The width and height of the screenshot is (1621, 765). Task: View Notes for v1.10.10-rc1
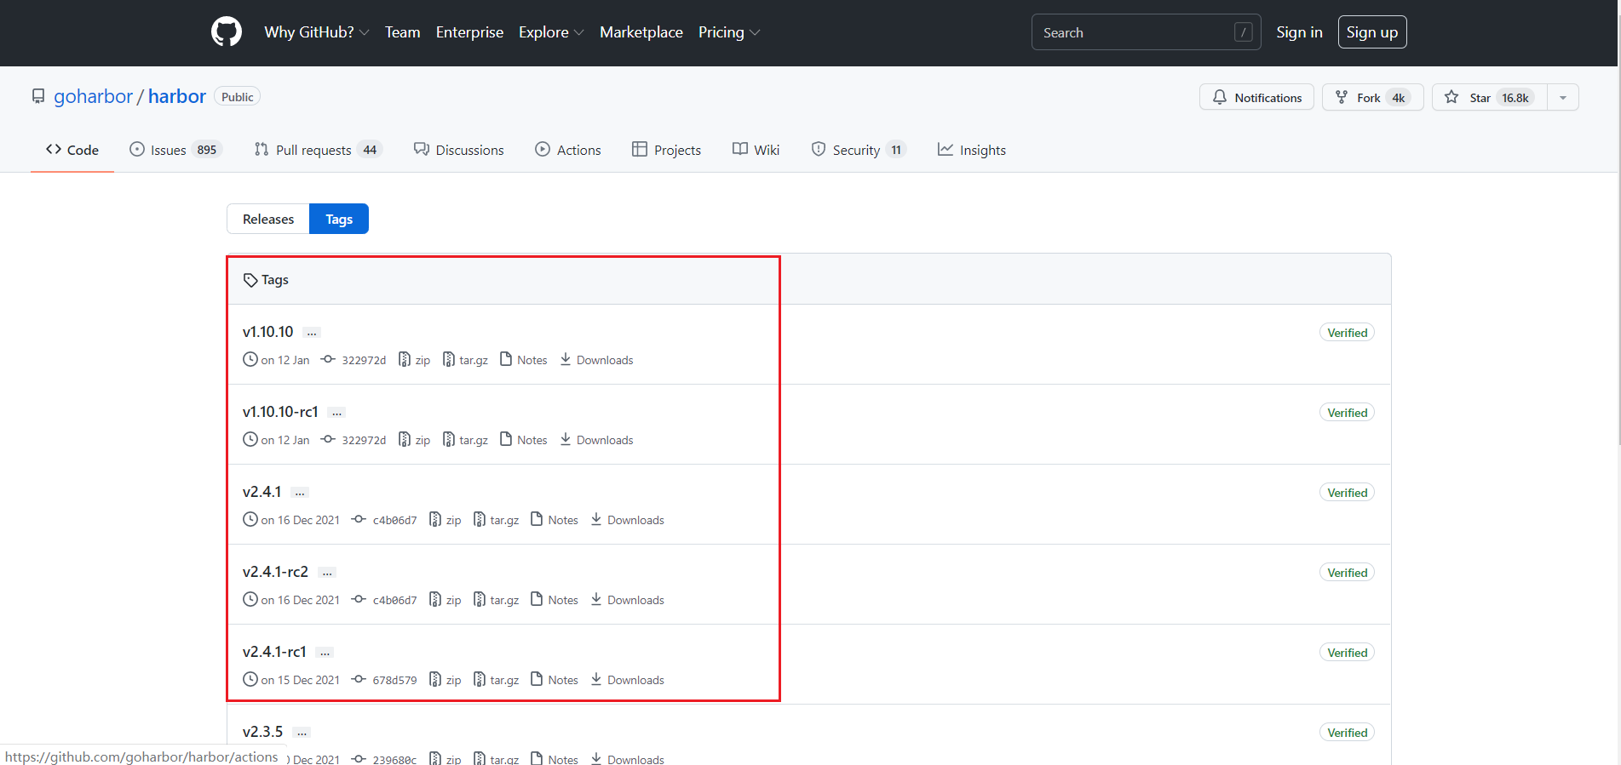click(524, 440)
